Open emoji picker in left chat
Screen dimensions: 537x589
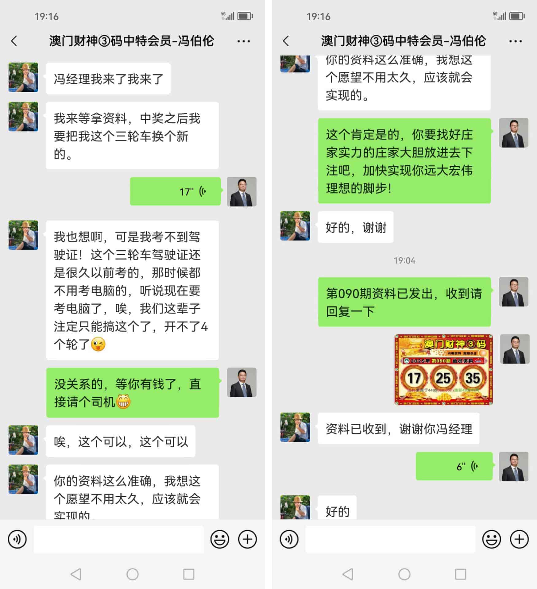click(x=220, y=539)
